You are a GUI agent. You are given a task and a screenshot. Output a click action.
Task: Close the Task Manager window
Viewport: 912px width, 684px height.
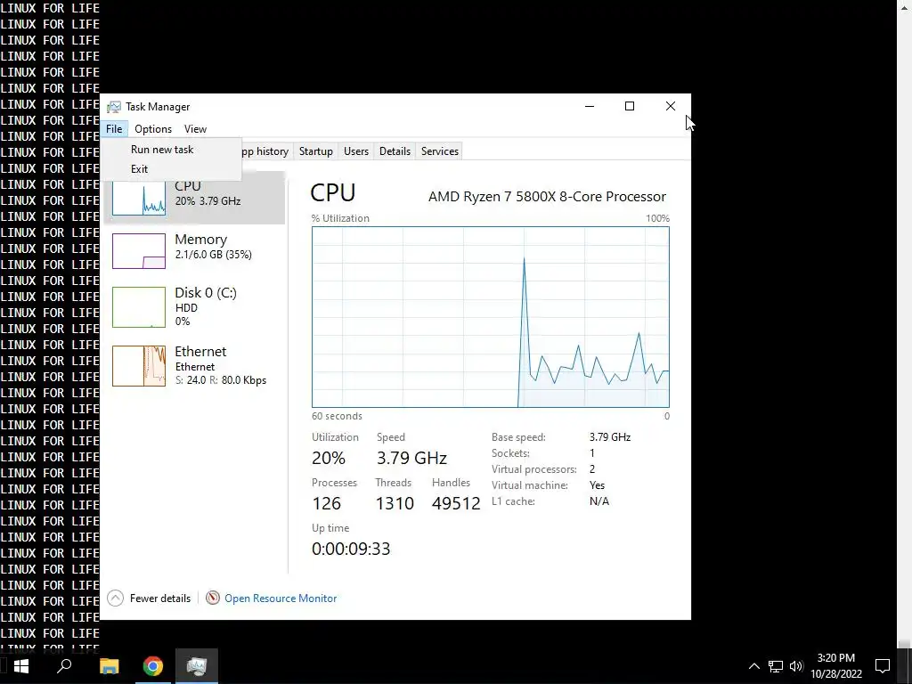(670, 107)
